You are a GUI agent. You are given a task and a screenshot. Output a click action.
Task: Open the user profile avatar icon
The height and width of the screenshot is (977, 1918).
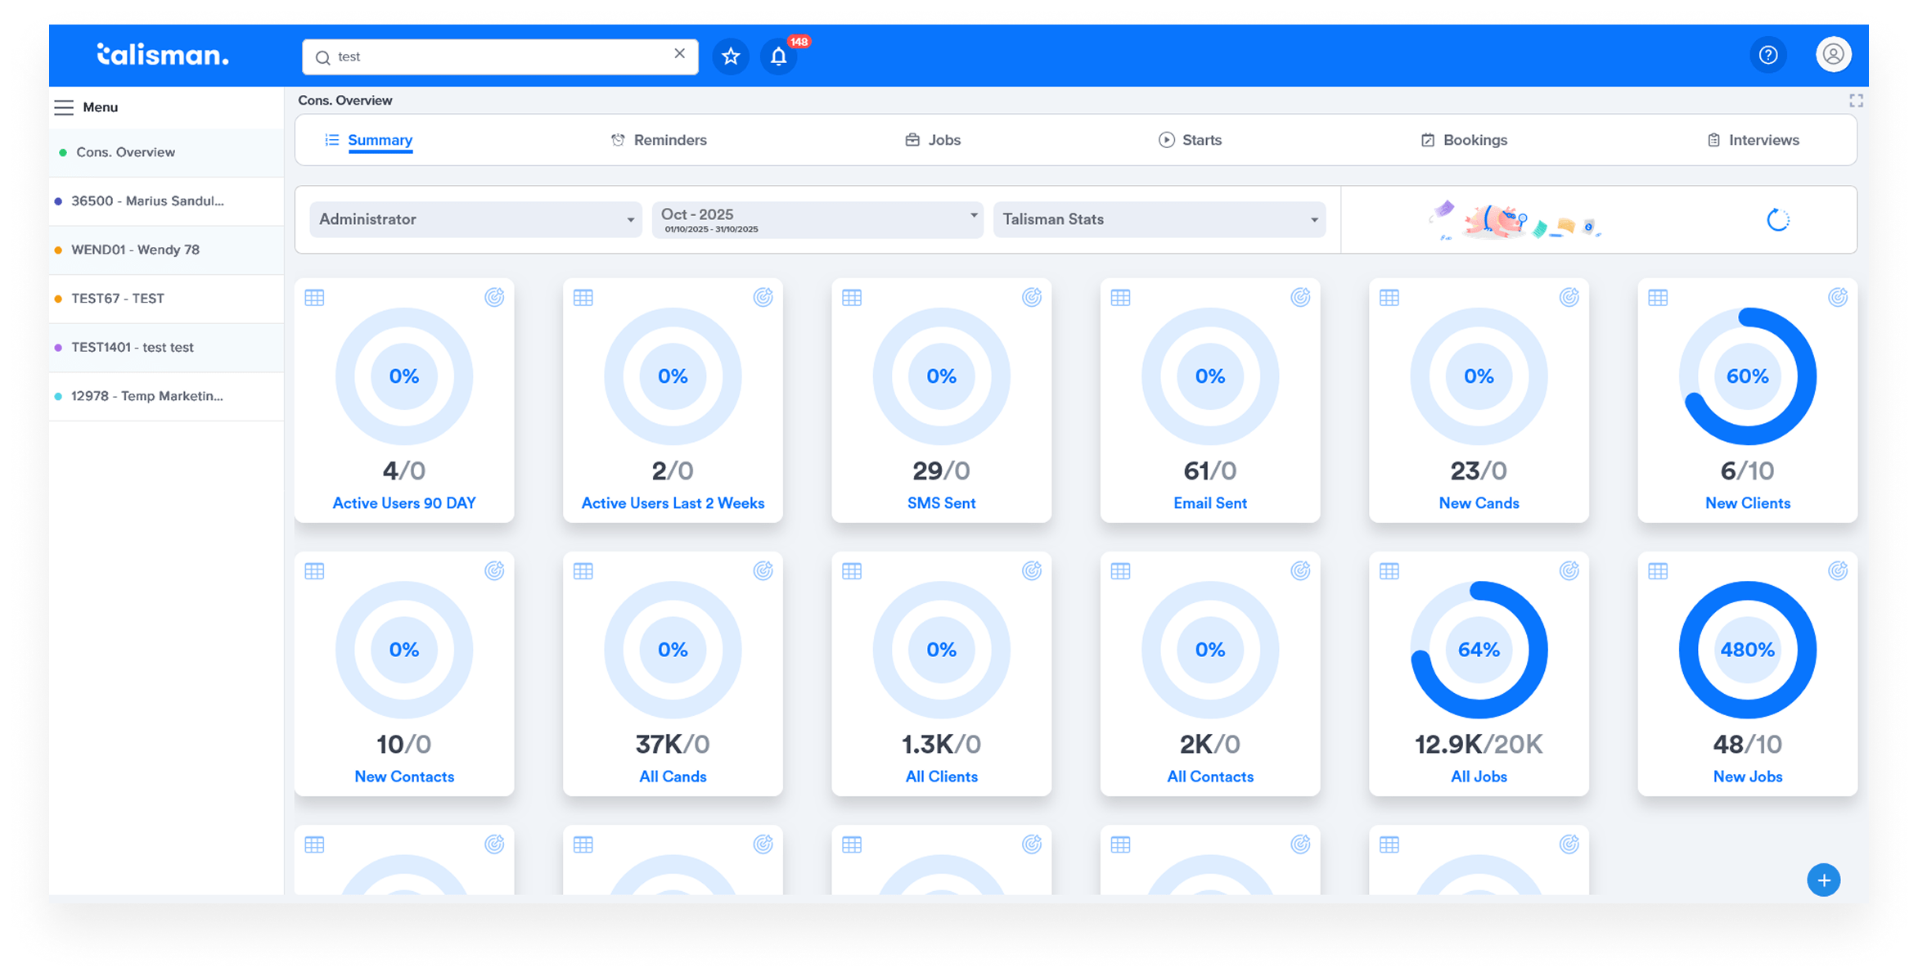pos(1833,55)
